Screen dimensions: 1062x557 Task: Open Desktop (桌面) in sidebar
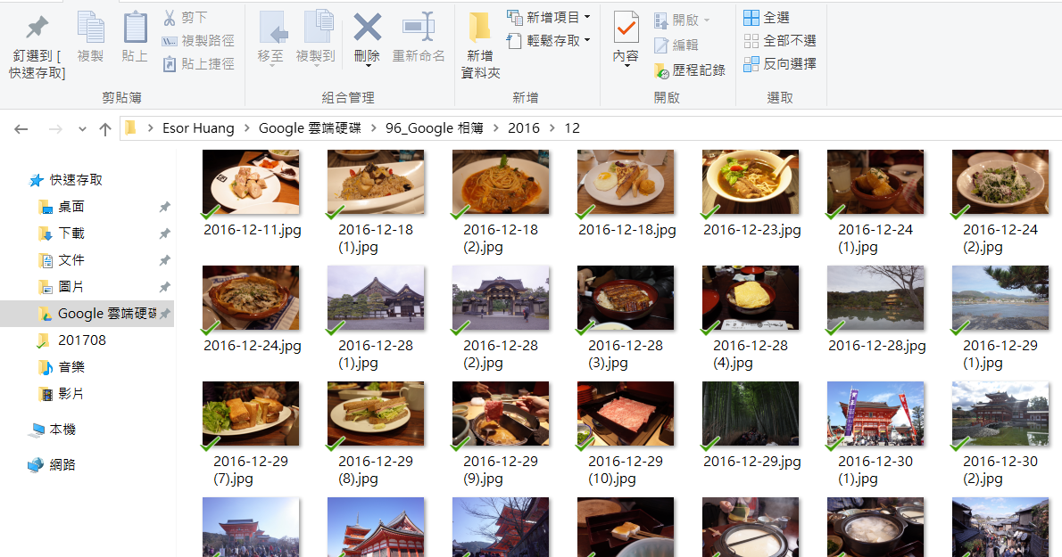(61, 207)
